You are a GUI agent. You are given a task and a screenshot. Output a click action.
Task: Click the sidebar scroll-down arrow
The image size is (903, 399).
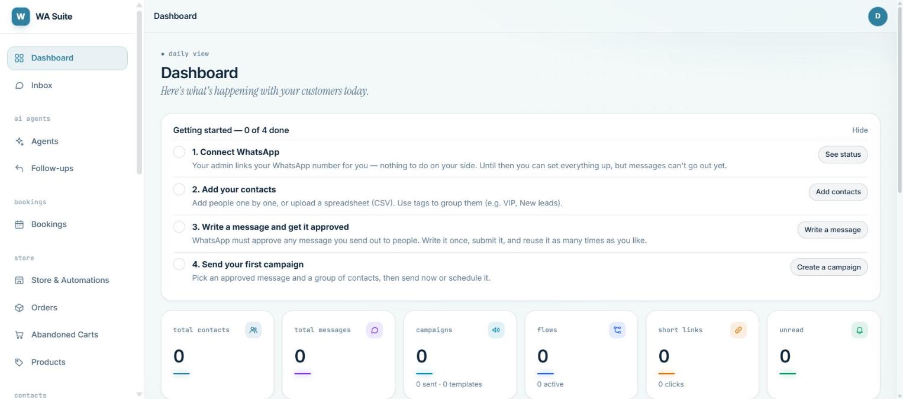click(x=139, y=394)
